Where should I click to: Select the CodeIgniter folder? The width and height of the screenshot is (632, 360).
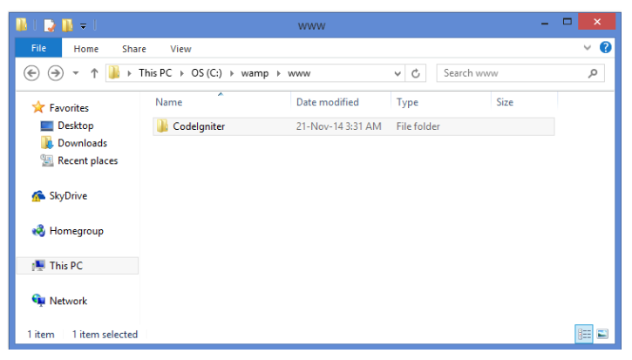(x=354, y=126)
